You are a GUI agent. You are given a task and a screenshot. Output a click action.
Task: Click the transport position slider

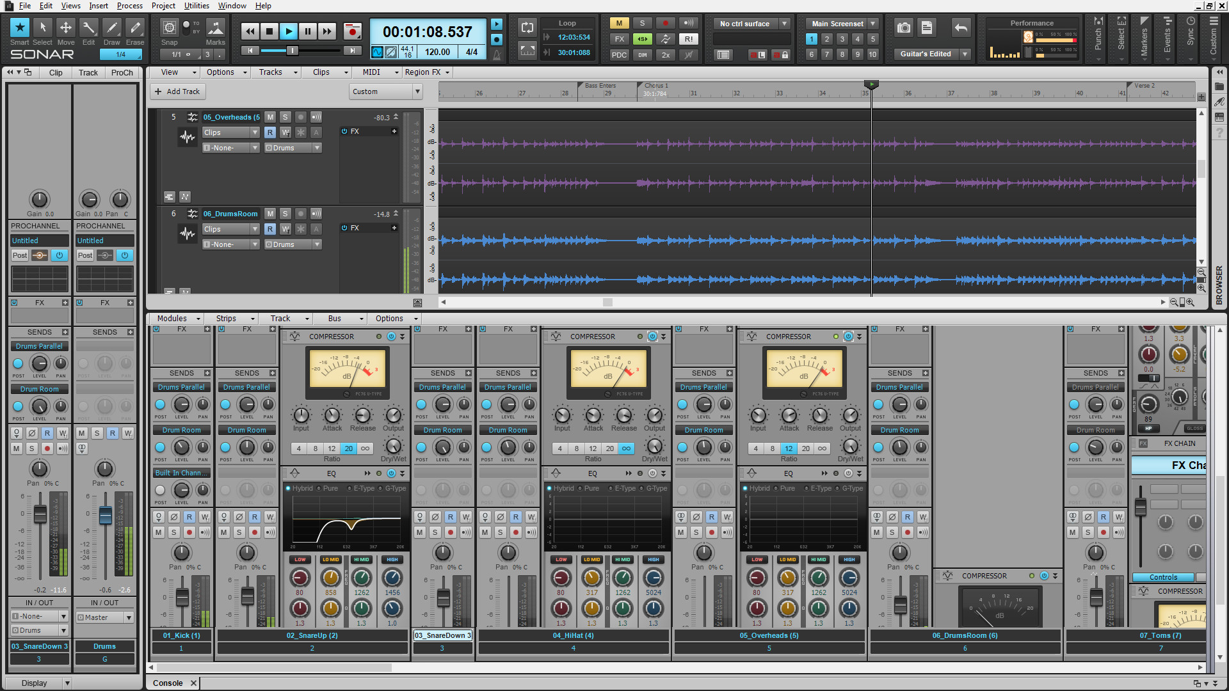(x=292, y=50)
